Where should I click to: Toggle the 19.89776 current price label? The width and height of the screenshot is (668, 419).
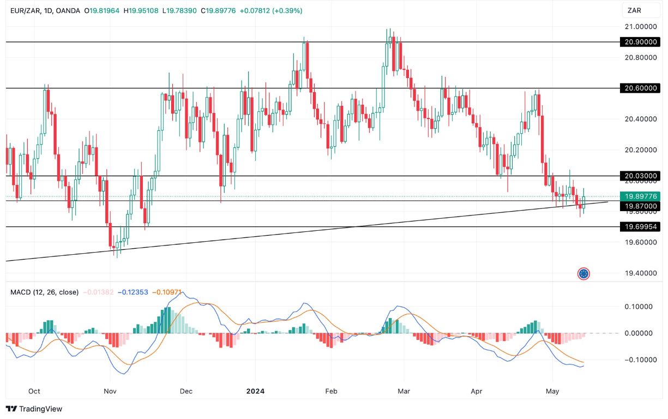[x=639, y=195]
